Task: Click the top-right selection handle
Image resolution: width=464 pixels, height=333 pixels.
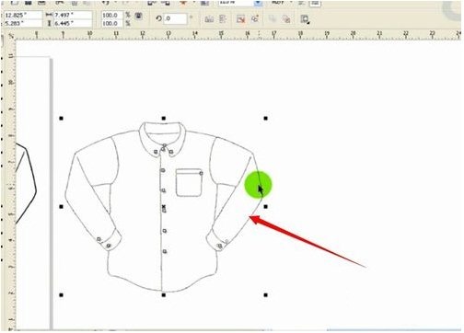Action: (266, 119)
